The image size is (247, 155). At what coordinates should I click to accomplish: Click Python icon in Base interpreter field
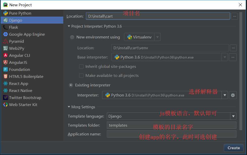click(117, 57)
